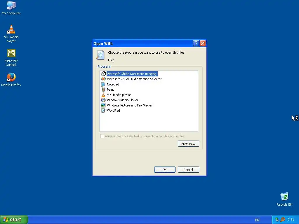Click the EN language indicator in taskbar
299x224 pixels.
(257, 220)
